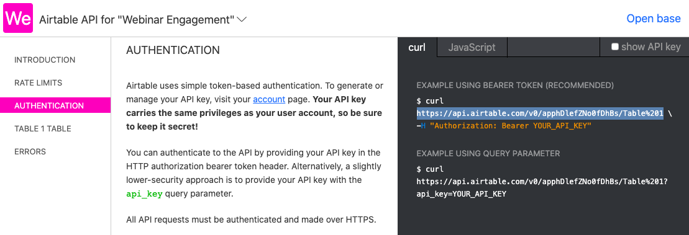689x235 pixels.
Task: Click the Authorization Bearer header text
Action: point(511,126)
